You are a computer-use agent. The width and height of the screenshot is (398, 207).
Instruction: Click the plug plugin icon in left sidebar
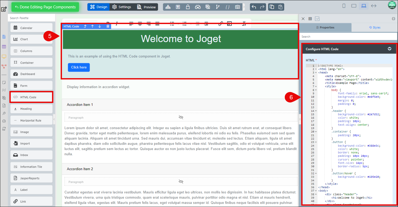click(4, 113)
